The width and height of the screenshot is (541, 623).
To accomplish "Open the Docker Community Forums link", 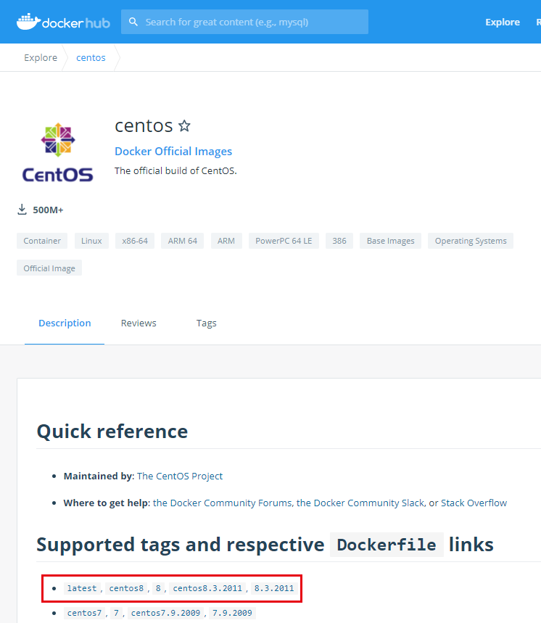I will tap(223, 503).
